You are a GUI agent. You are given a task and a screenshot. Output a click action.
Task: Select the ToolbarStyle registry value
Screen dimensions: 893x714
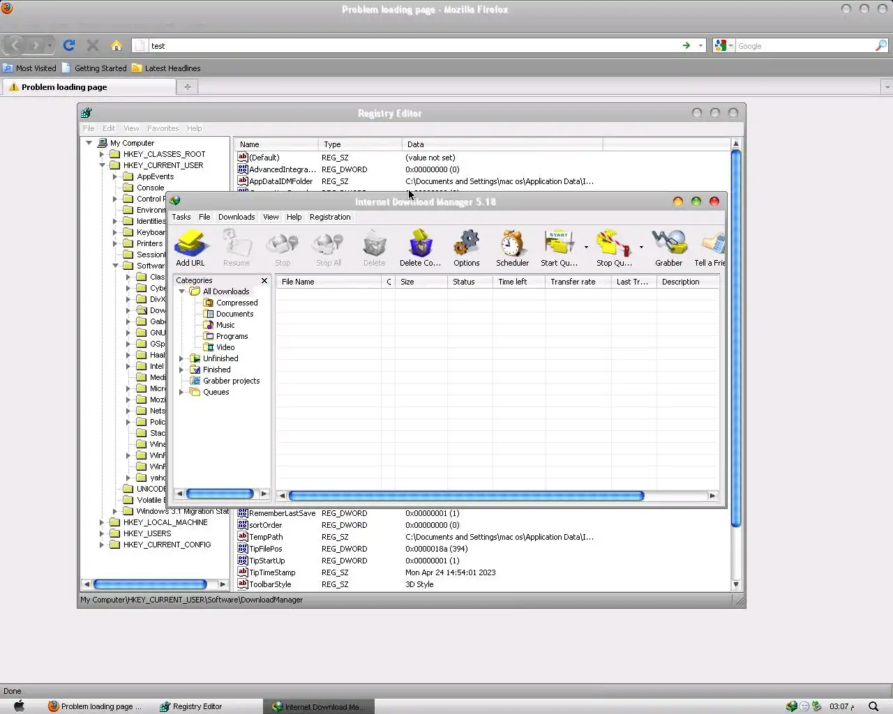(x=264, y=584)
